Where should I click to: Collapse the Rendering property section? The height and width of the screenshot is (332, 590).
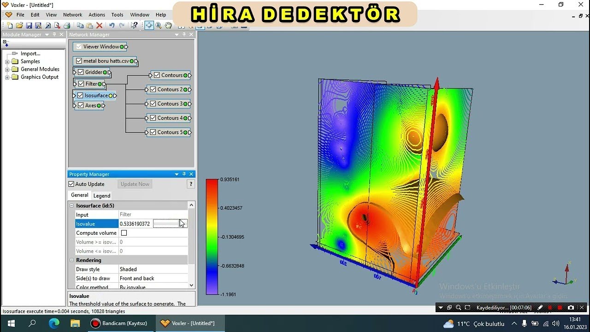coord(72,261)
